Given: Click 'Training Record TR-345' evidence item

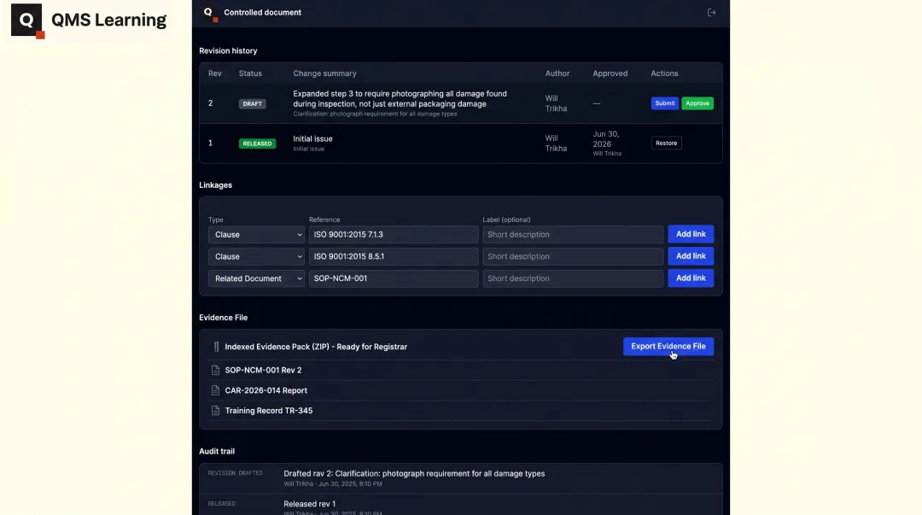Looking at the screenshot, I should coord(269,411).
